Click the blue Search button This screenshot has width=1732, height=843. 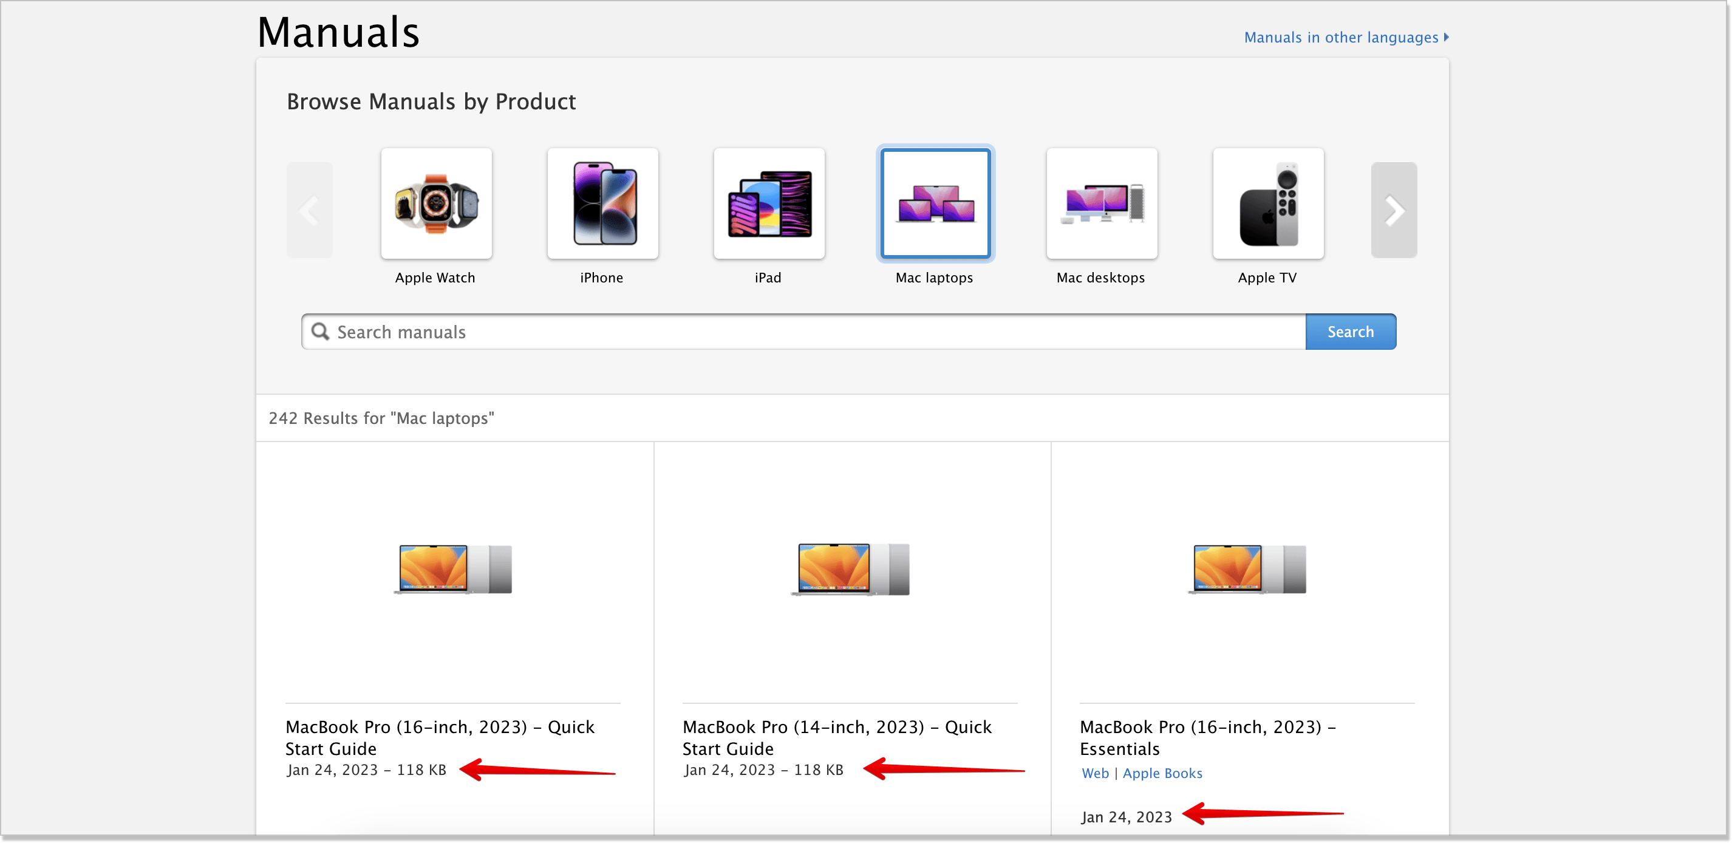(1350, 332)
